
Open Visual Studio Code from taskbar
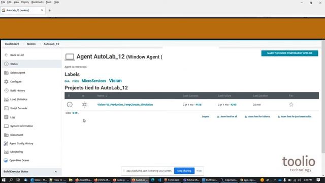click(159, 180)
